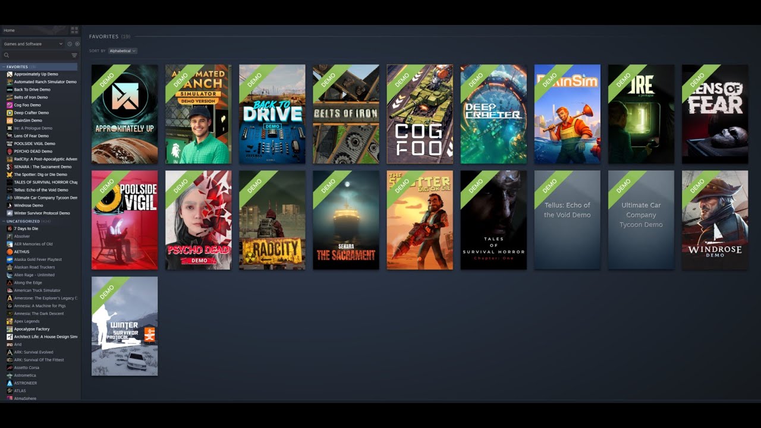Click the Assetto Corsa sidebar icon
The height and width of the screenshot is (428, 761).
coord(10,368)
